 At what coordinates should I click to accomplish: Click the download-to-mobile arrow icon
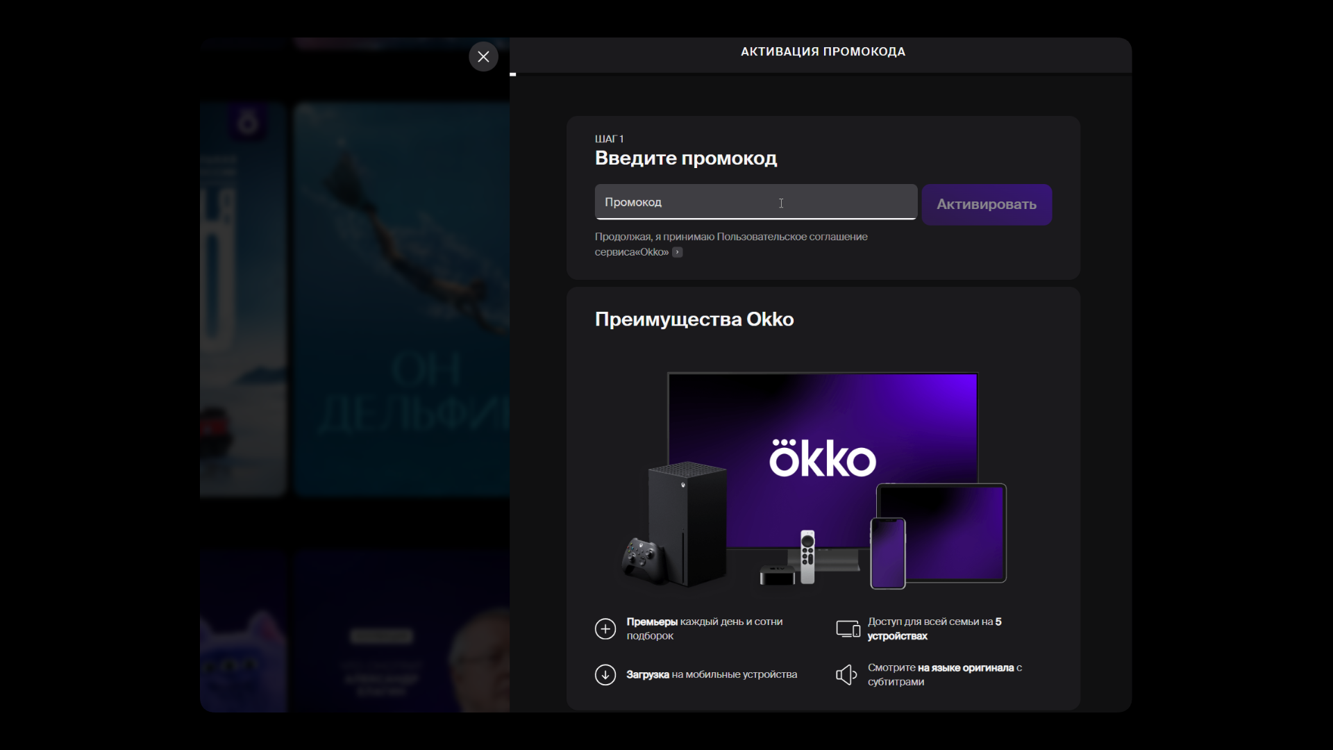[605, 674]
